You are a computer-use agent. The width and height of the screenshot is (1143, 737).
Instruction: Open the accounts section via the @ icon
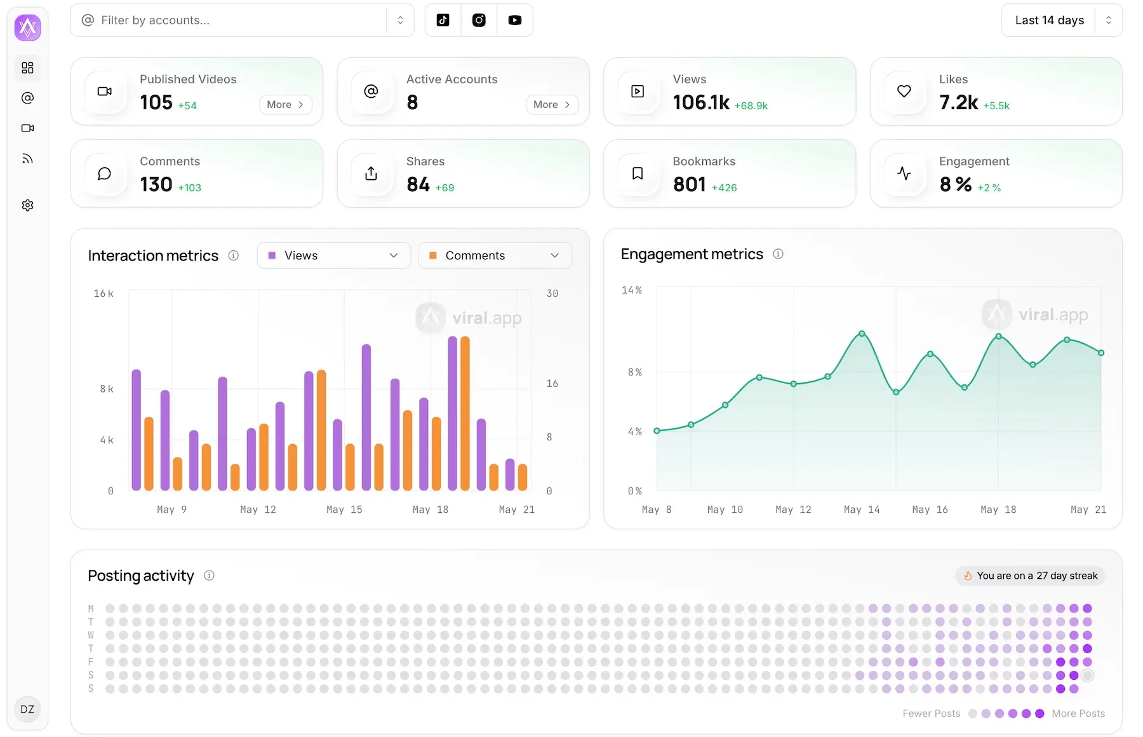(x=27, y=98)
